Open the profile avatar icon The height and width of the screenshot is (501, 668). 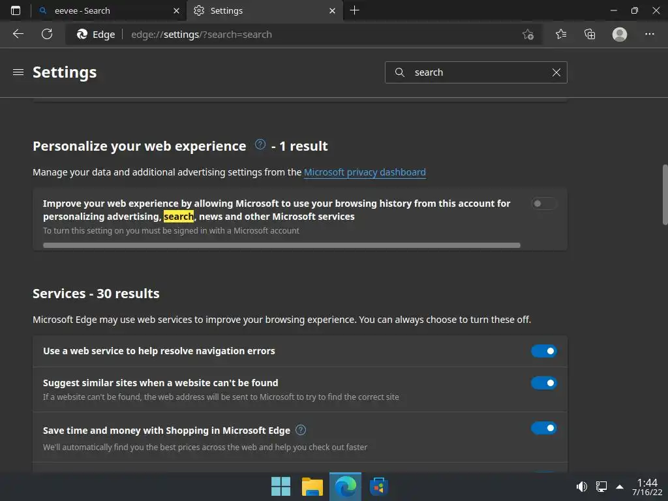[620, 34]
